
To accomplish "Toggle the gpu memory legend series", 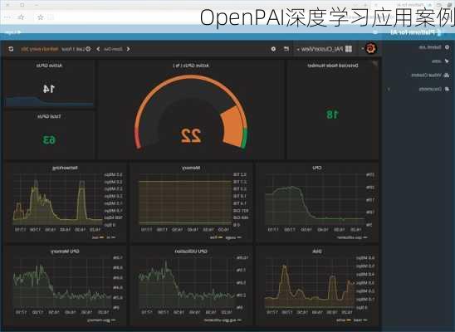I will [101, 320].
